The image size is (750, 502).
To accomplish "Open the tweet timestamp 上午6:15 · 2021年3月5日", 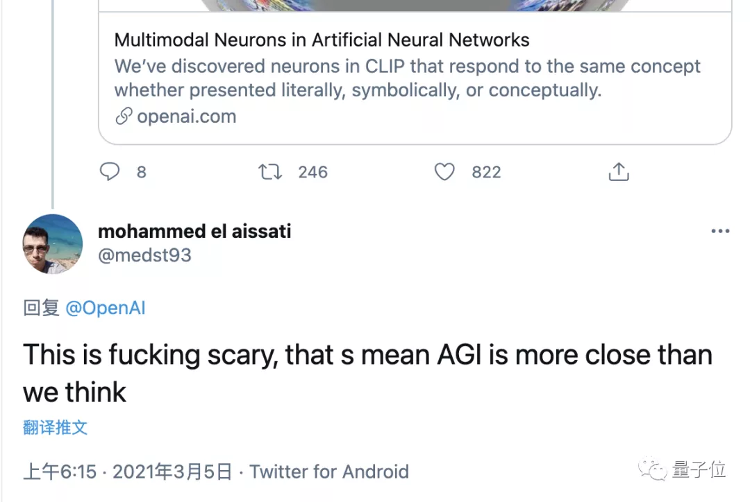I will [127, 472].
